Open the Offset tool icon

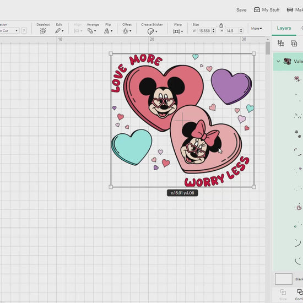point(126,31)
